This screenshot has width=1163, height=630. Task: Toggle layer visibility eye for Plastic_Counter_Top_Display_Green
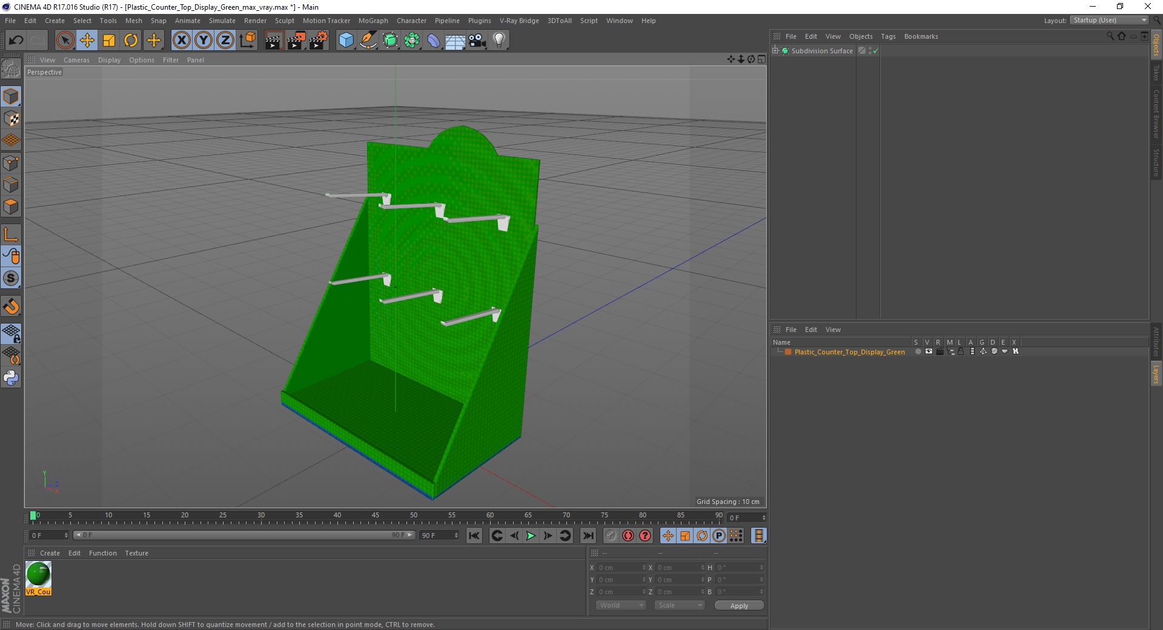tap(929, 351)
